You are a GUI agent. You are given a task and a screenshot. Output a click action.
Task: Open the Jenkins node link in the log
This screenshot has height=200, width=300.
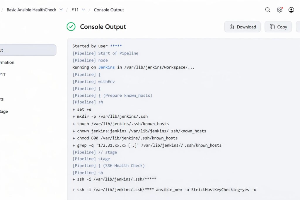[x=106, y=67]
